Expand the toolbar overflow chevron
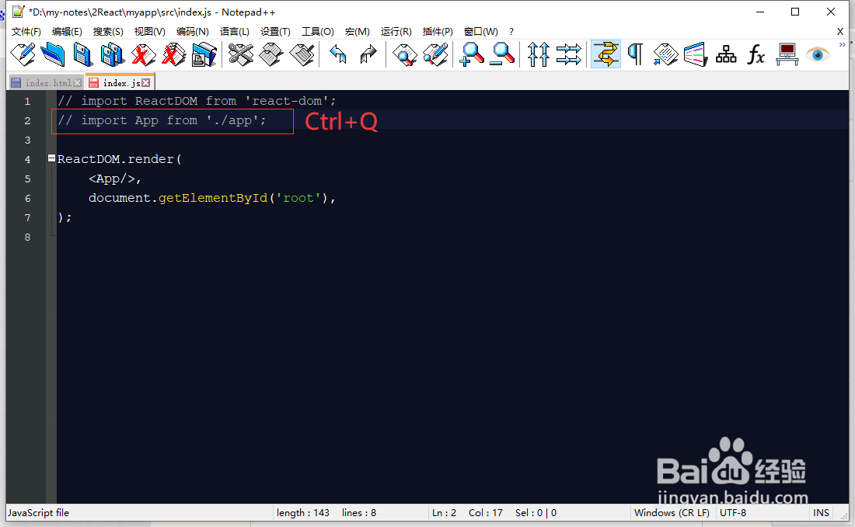 tap(842, 45)
